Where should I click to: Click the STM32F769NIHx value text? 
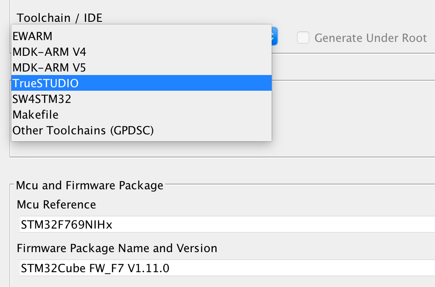pos(66,224)
